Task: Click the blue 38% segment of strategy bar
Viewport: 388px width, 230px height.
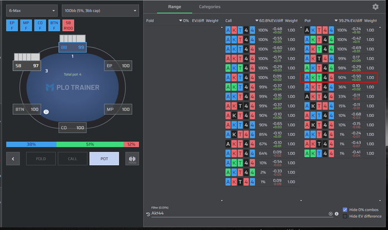Action: tap(31, 145)
